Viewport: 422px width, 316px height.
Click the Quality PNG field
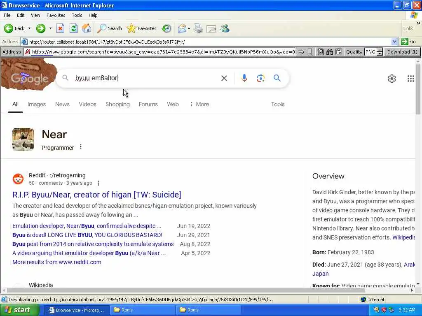(370, 52)
